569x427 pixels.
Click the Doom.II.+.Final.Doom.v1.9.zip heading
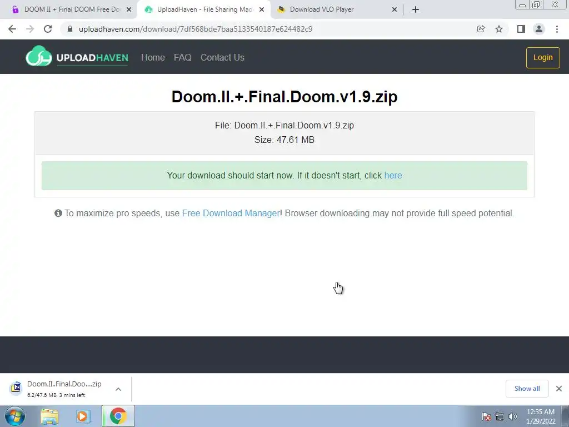[284, 97]
